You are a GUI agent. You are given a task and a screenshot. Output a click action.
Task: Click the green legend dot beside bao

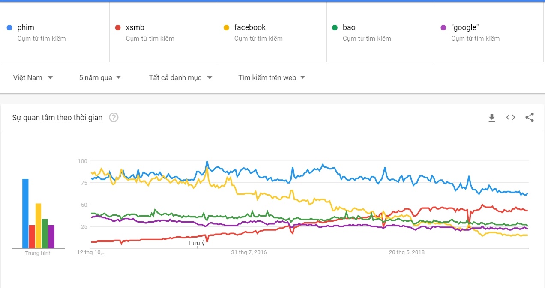[335, 27]
